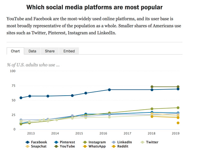206x159 pixels.
Task: Click Instagram 2019 data point
Action: coord(178,108)
